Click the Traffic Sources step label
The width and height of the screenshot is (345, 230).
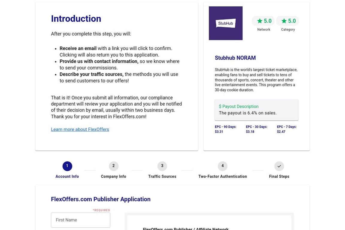(x=162, y=176)
